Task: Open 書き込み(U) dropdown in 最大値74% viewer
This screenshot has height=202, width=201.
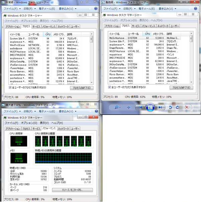Action: (x=68, y=111)
